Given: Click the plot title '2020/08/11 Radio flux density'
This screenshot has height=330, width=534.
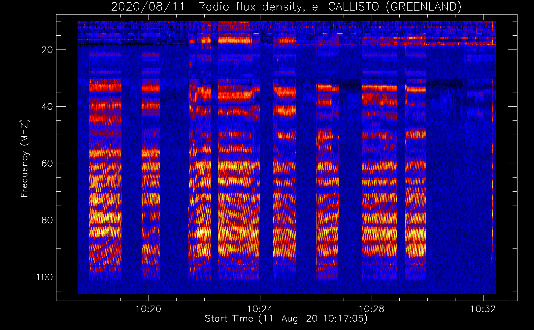Looking at the screenshot, I should (x=286, y=7).
